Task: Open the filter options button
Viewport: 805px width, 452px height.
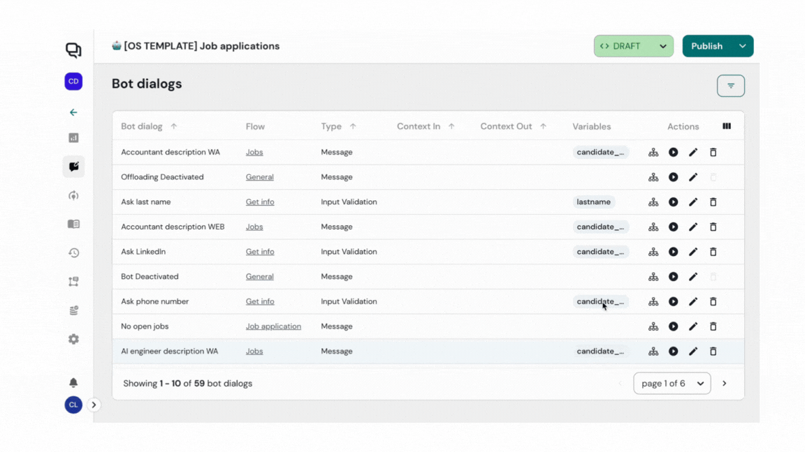Action: point(730,86)
